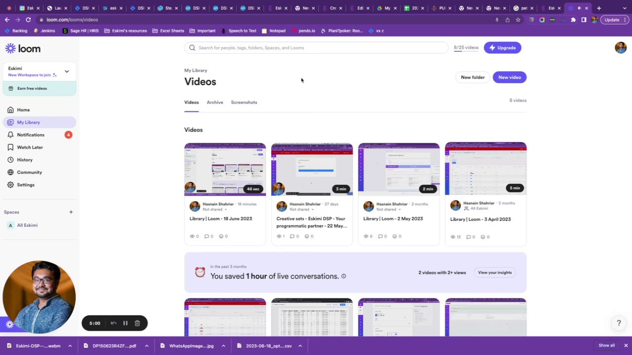Open the 18 June 2023 video thumbnail
This screenshot has height=355, width=632.
click(x=225, y=169)
